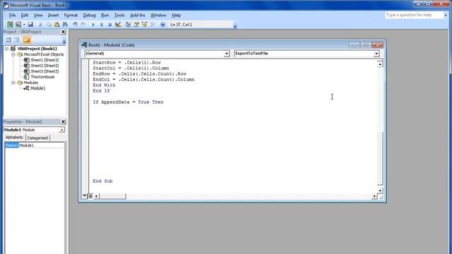Open Visual Basic Help question-mark icon
The image size is (452, 254).
point(162,25)
